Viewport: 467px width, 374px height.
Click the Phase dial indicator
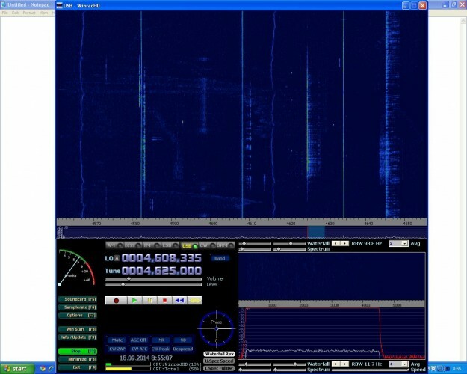pos(217,328)
